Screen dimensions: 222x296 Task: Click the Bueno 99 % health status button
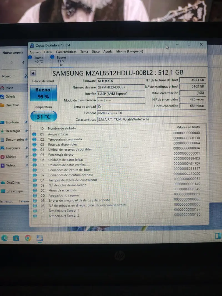click(43, 93)
